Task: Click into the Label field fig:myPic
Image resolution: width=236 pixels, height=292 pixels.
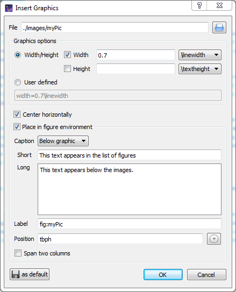Action: [130, 224]
